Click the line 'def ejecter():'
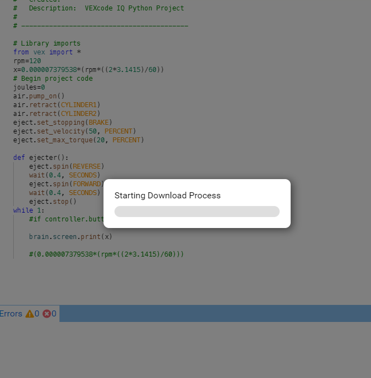 pos(41,158)
